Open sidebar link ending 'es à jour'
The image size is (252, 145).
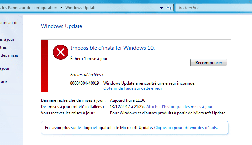click(7, 39)
